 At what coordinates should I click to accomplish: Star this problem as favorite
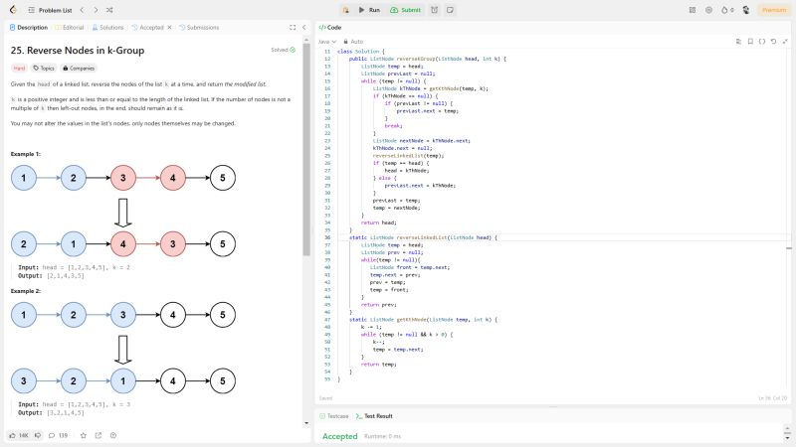pos(84,435)
